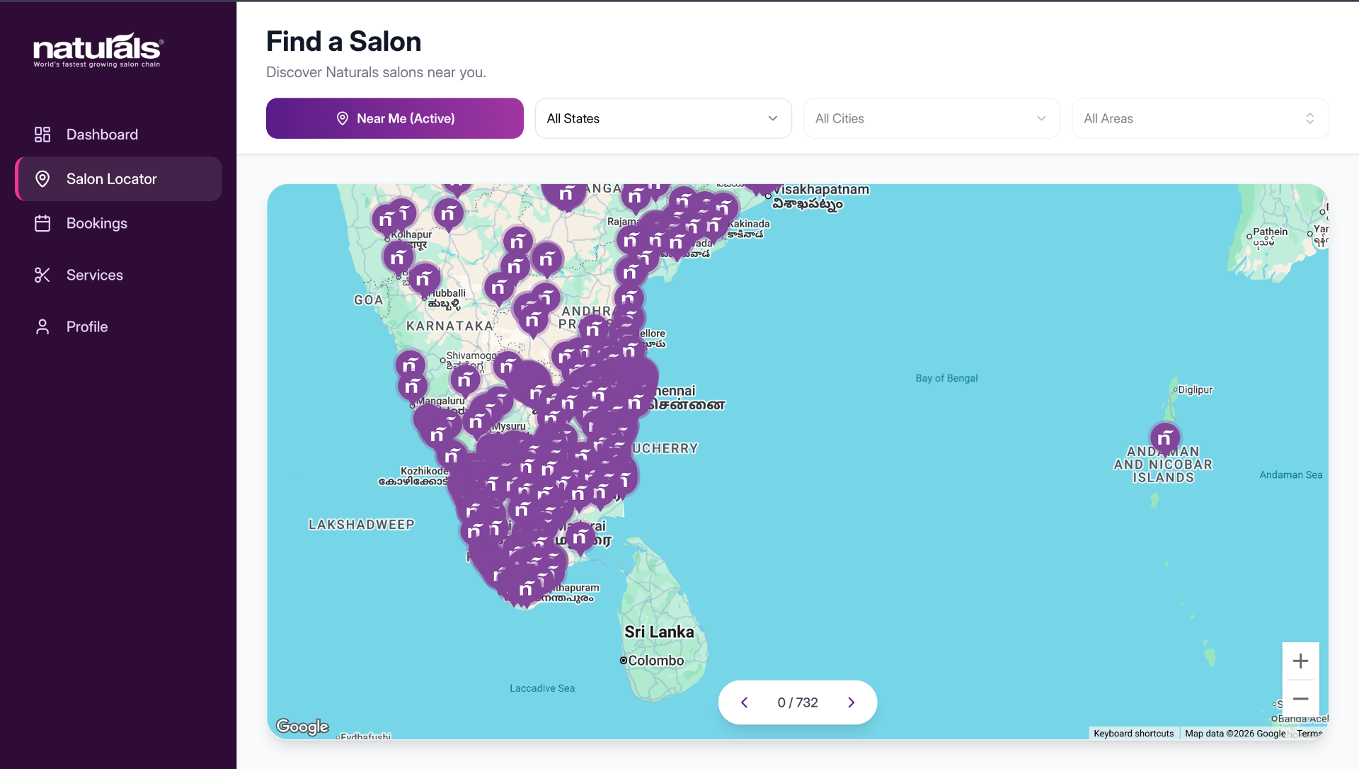Navigate to the Services section

[x=94, y=275]
